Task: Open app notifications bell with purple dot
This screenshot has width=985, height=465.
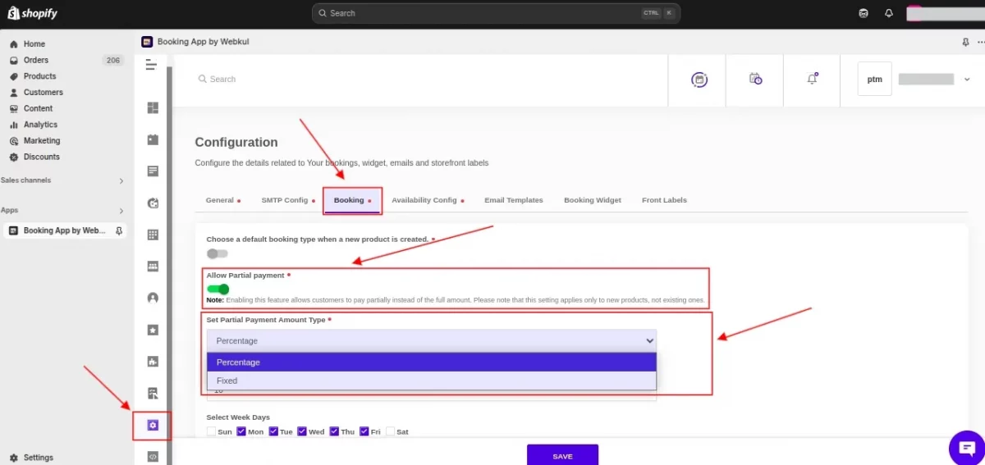Action: [813, 79]
